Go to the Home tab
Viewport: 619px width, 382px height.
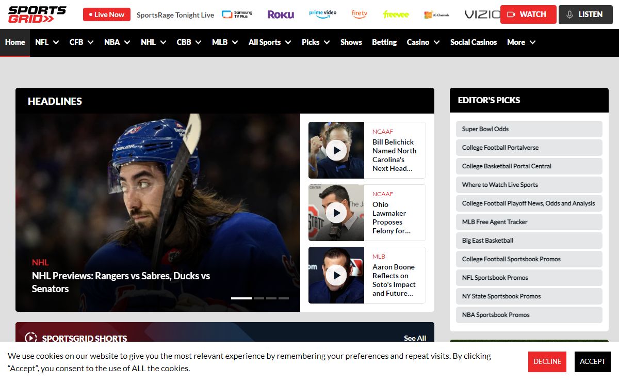pyautogui.click(x=15, y=42)
